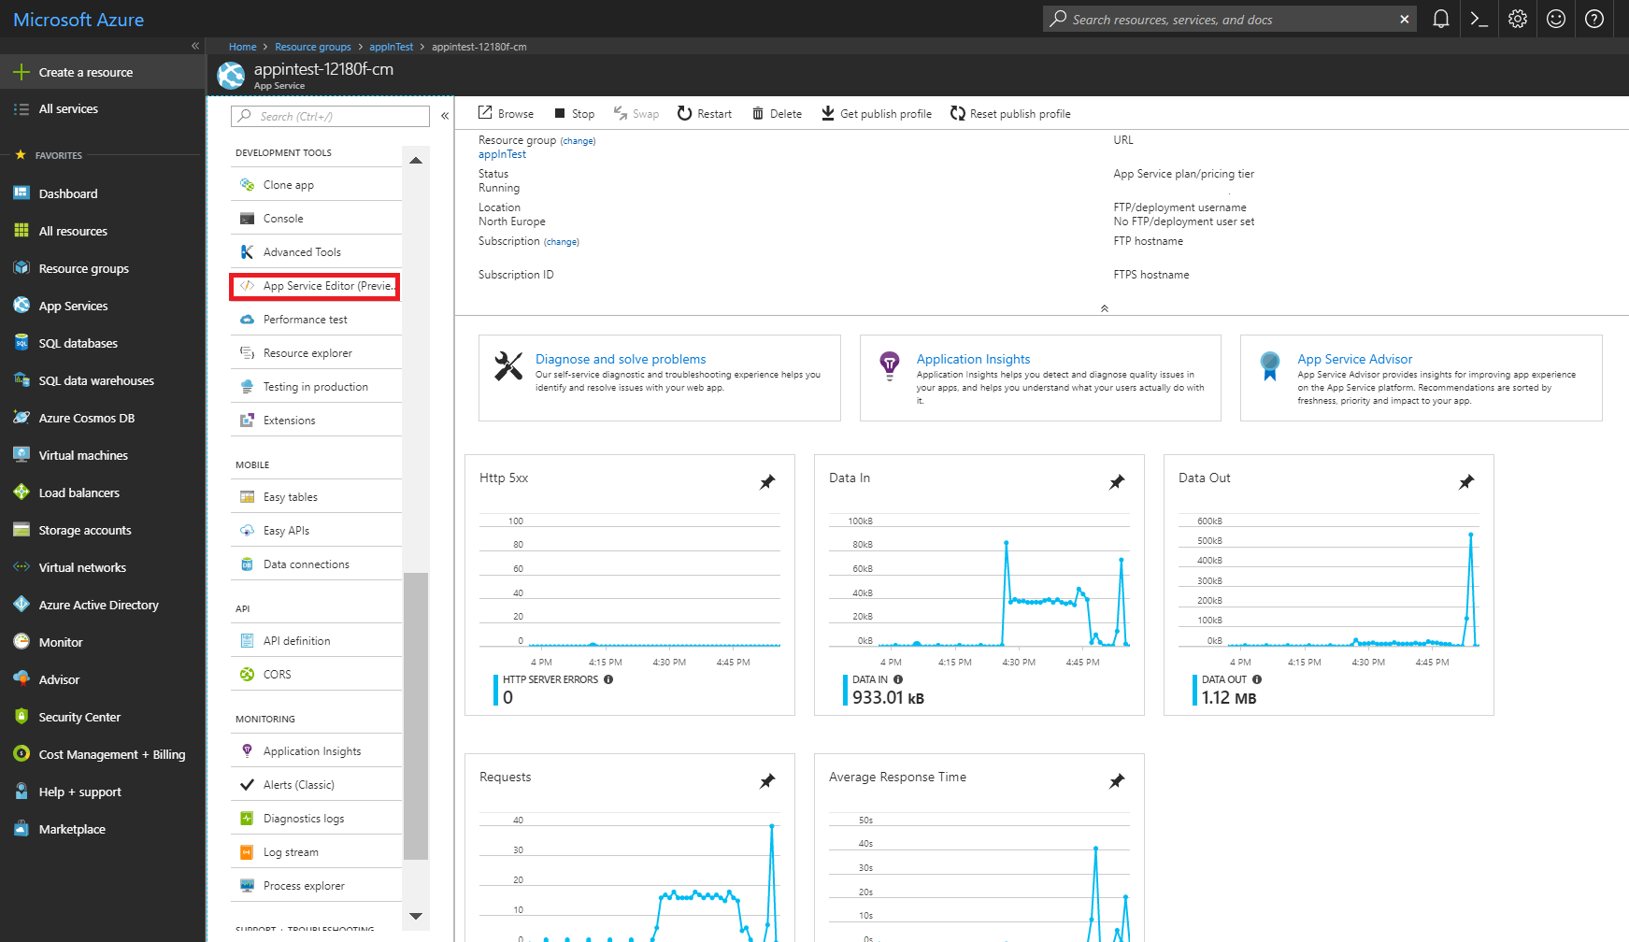Pin the Average Response Time chart
Viewport: 1629px width, 942px height.
click(x=1116, y=780)
